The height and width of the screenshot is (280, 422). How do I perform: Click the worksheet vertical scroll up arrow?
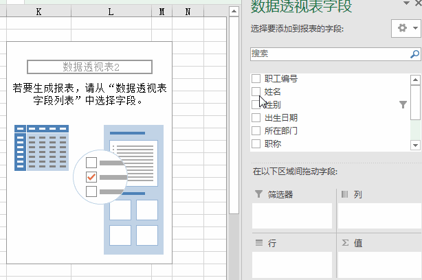click(234, 11)
